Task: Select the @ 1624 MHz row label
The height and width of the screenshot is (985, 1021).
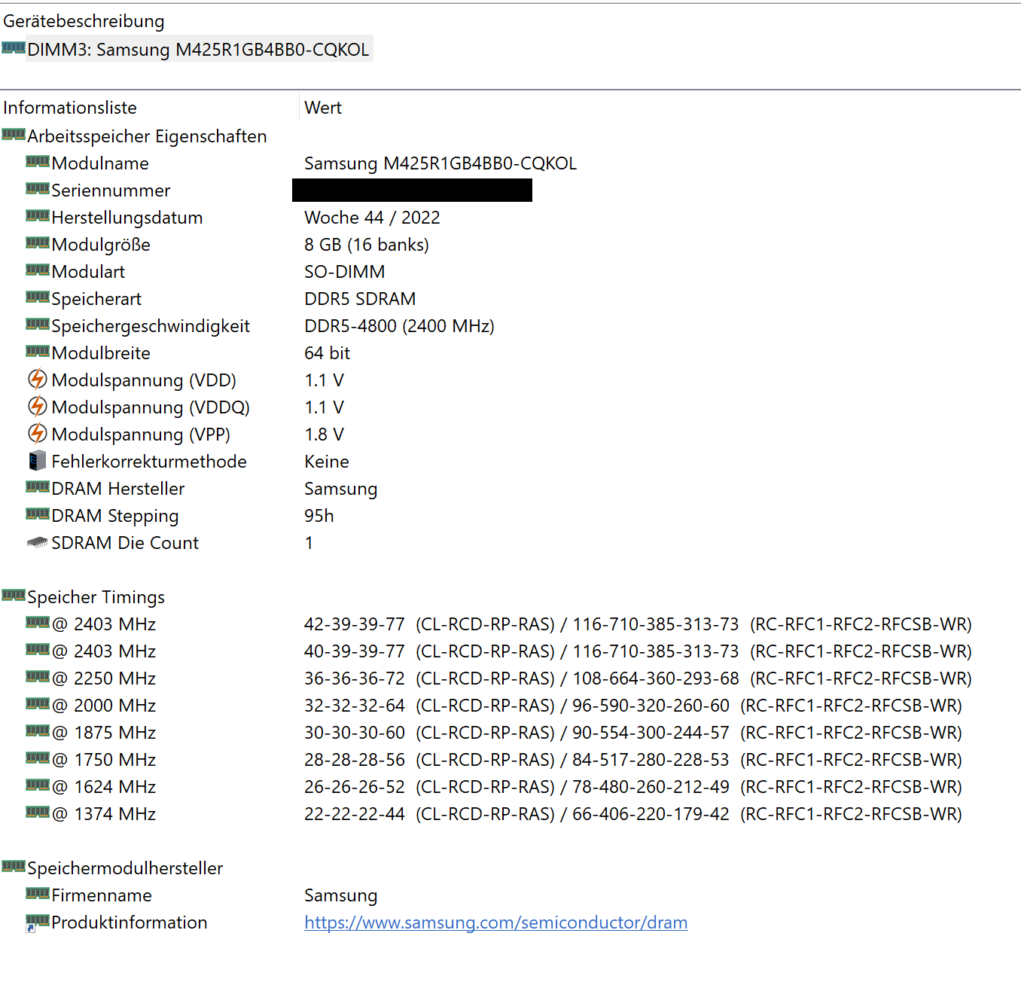Action: pos(104,787)
